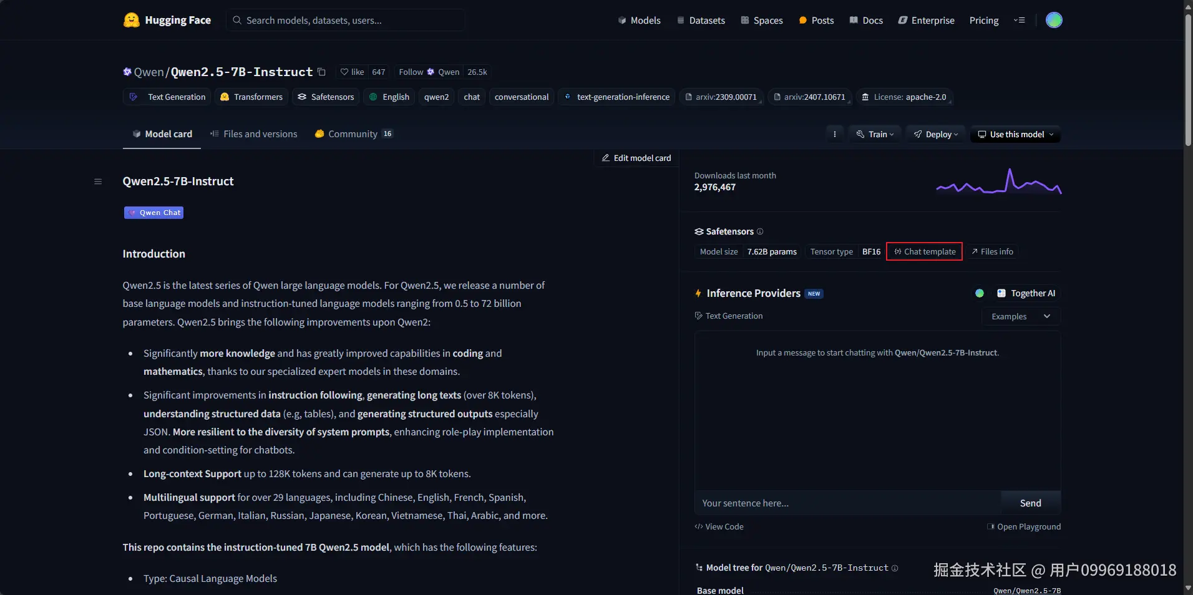Click the Hugging Face logo icon
Image resolution: width=1193 pixels, height=595 pixels.
pyautogui.click(x=131, y=20)
